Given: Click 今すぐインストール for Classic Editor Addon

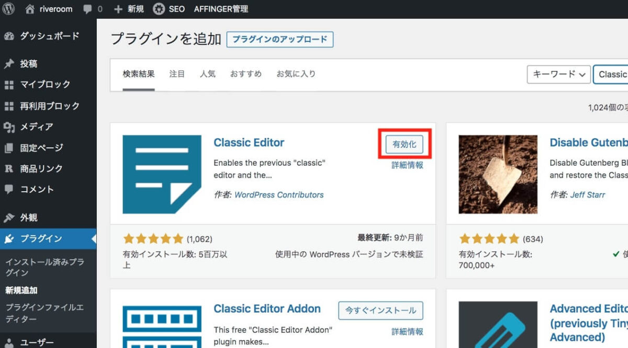Looking at the screenshot, I should click(x=381, y=310).
